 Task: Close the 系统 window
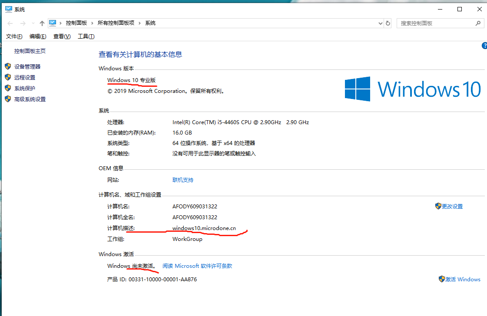479,9
